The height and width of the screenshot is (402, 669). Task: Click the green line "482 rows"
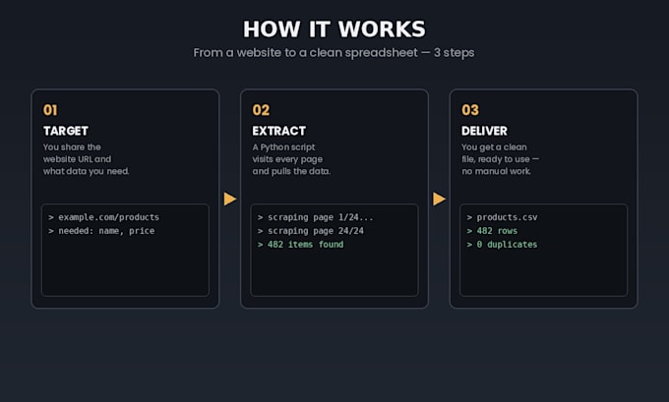pos(492,231)
